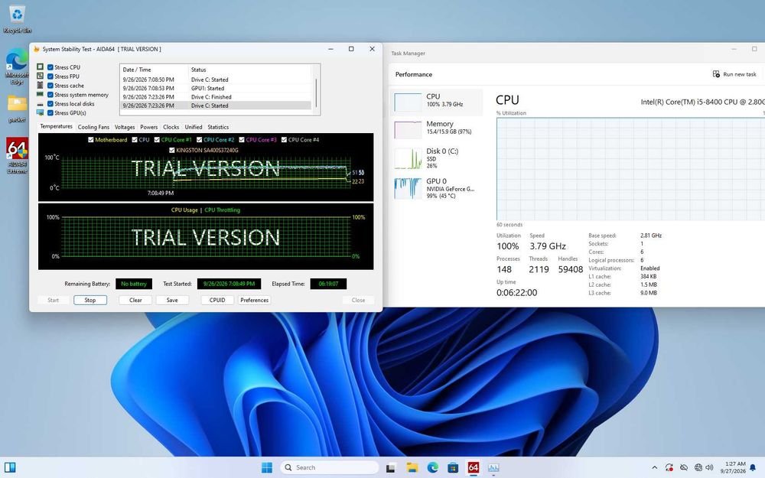Click the sync status tray icon with red dot

669,468
